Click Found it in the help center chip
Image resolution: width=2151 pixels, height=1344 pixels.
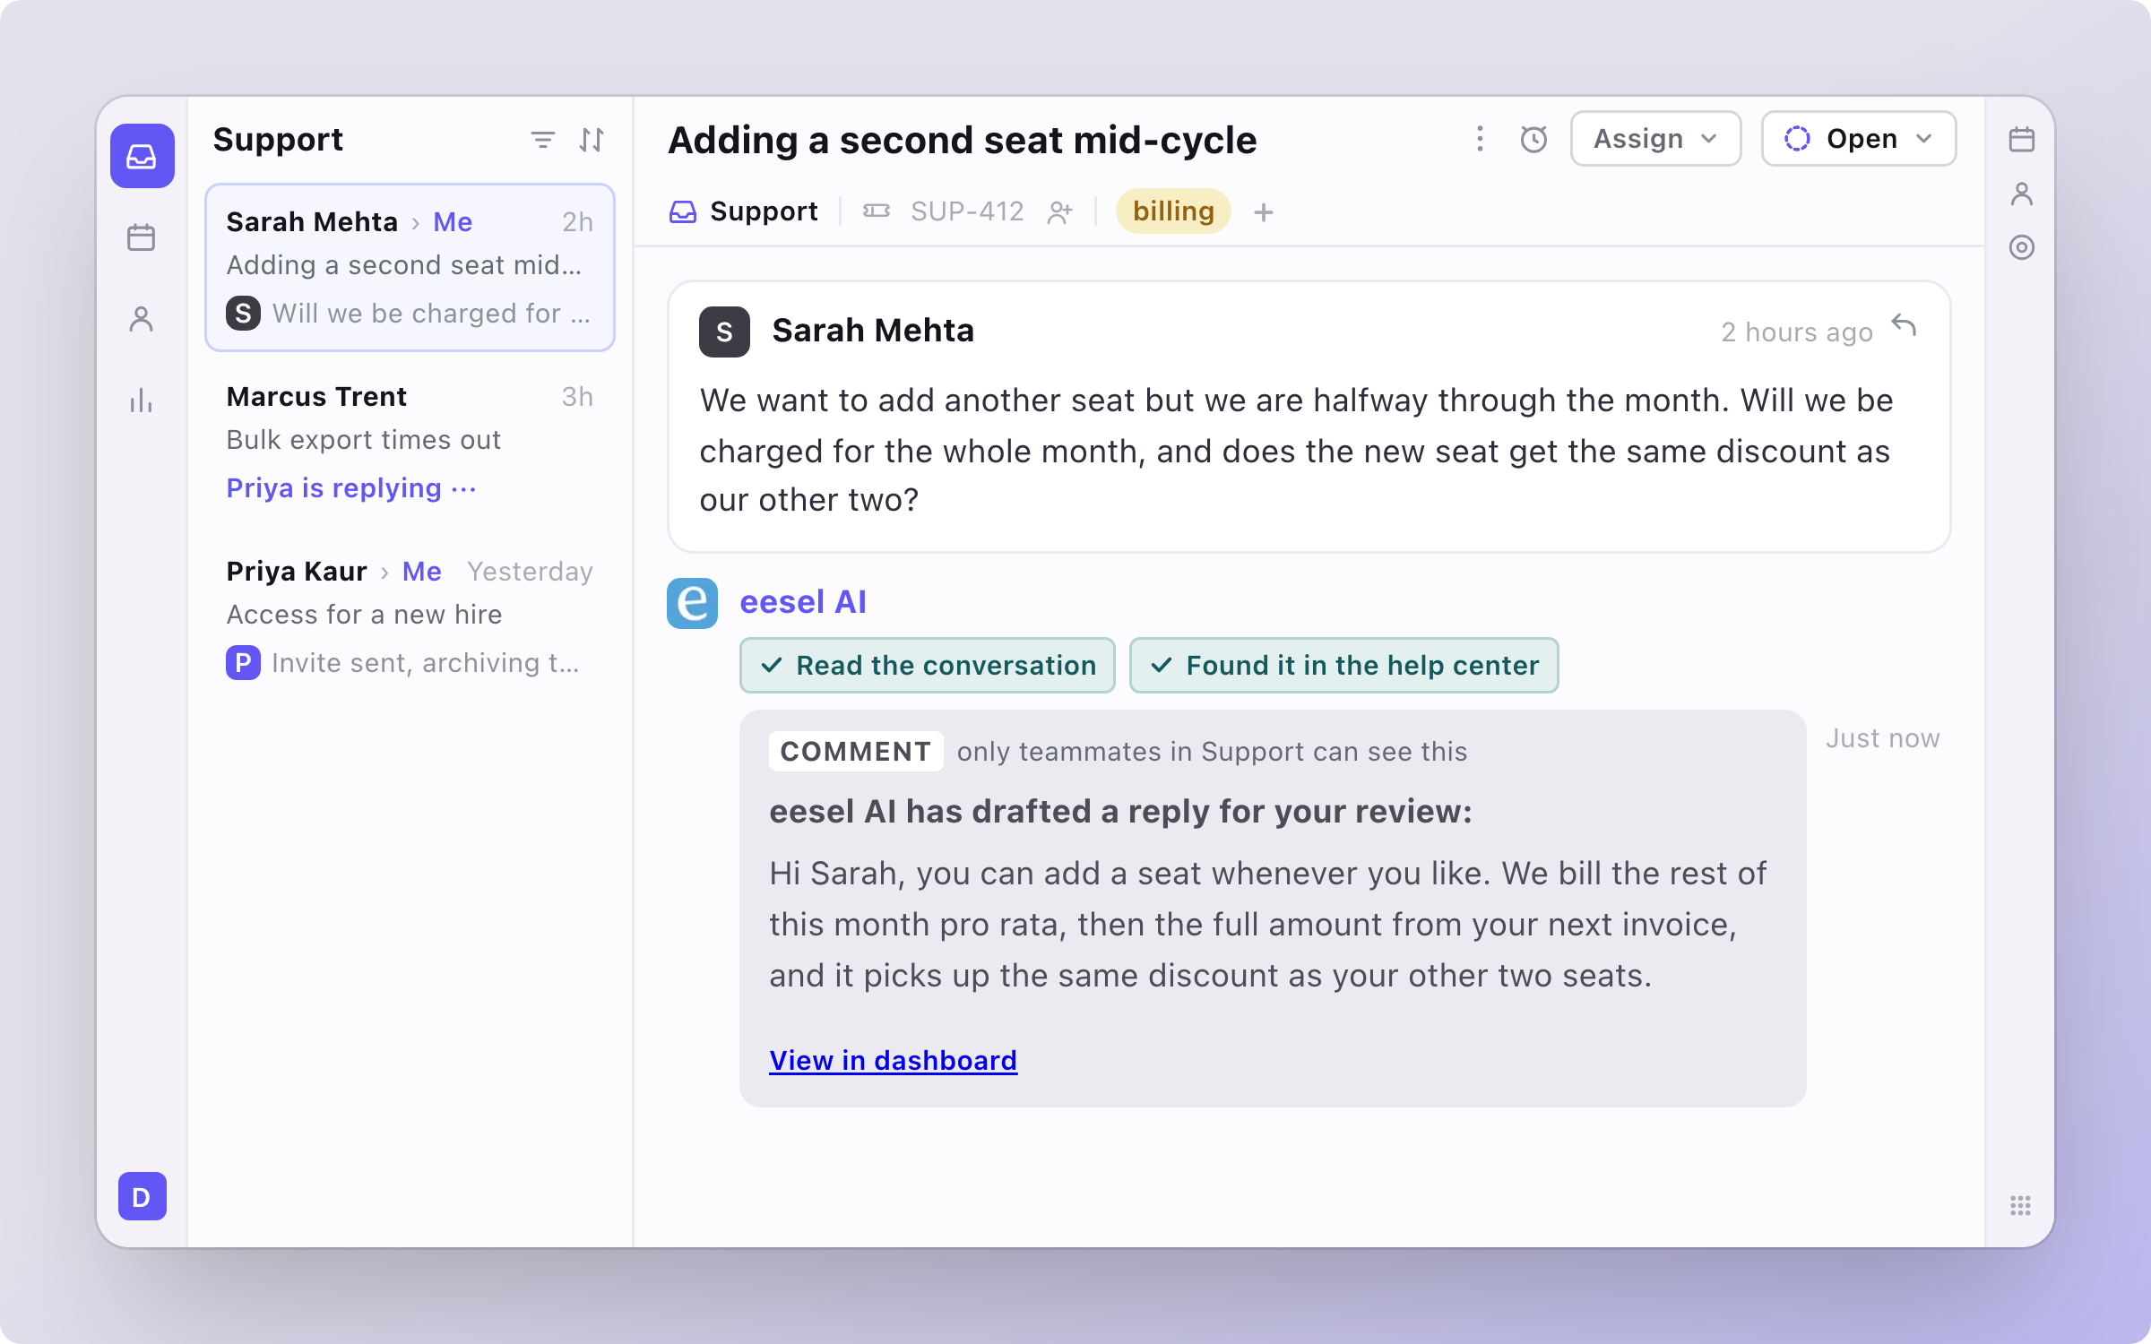[1343, 666]
